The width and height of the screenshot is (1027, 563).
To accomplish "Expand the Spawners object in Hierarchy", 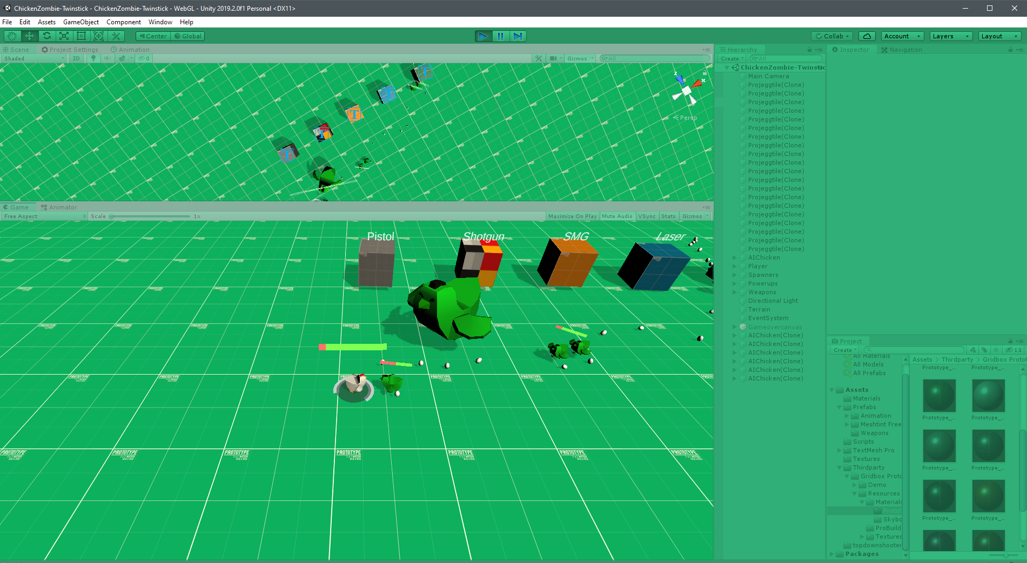I will (735, 275).
